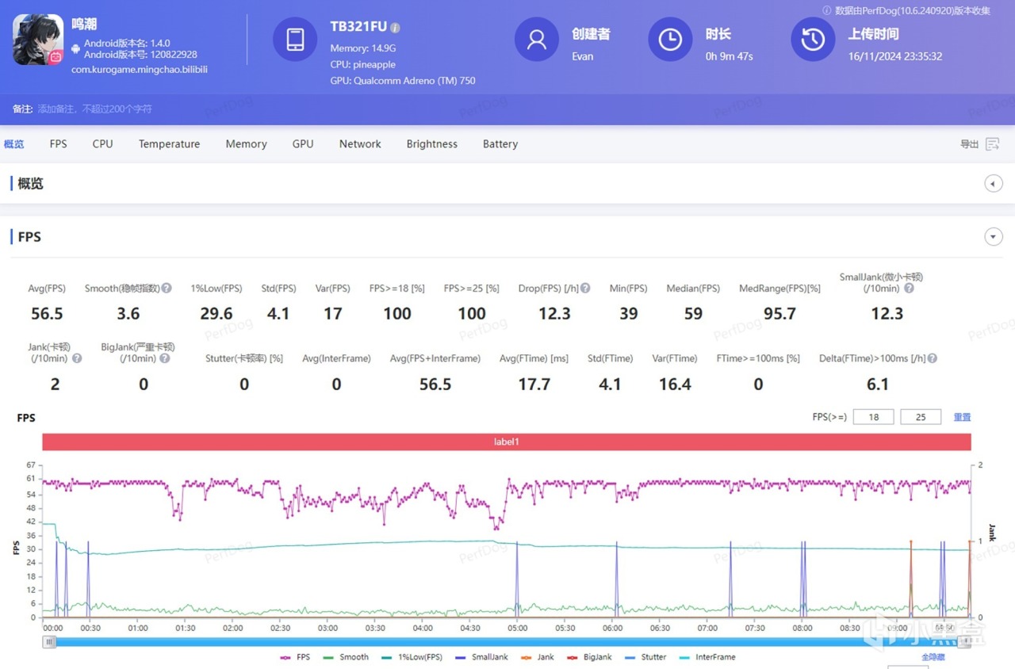This screenshot has width=1015, height=669.
Task: Click the FPS threshold field showing 18
Action: pyautogui.click(x=873, y=417)
